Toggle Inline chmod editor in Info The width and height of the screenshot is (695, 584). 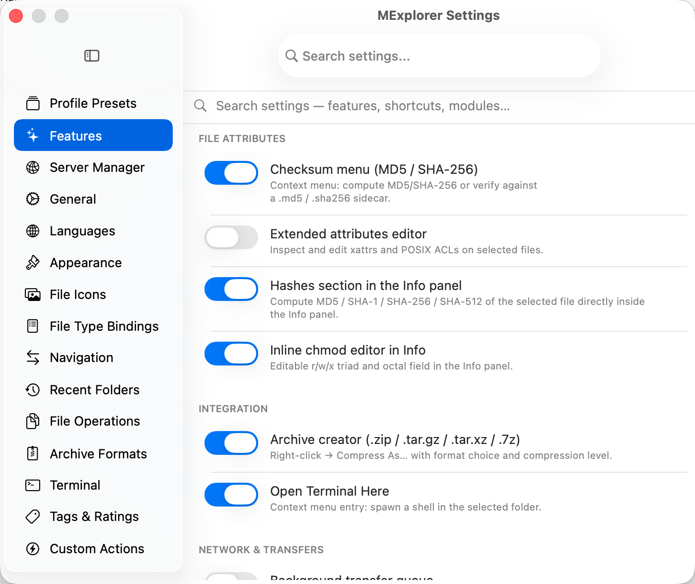pyautogui.click(x=231, y=354)
